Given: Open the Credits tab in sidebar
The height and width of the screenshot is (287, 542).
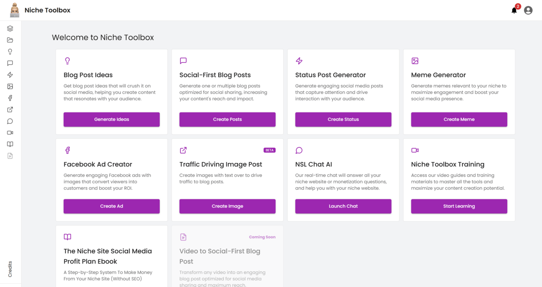Looking at the screenshot, I should coord(10,269).
